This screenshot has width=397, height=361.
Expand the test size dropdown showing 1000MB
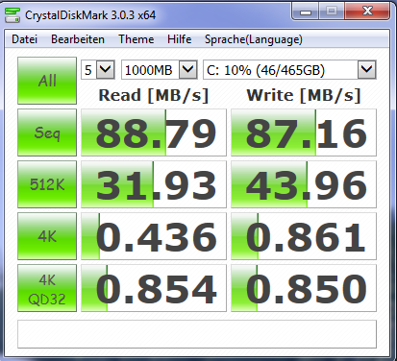click(x=187, y=69)
